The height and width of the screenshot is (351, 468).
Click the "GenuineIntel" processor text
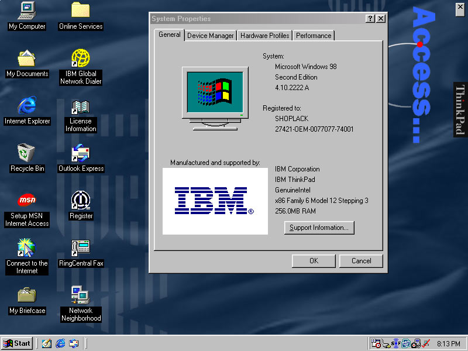292,190
